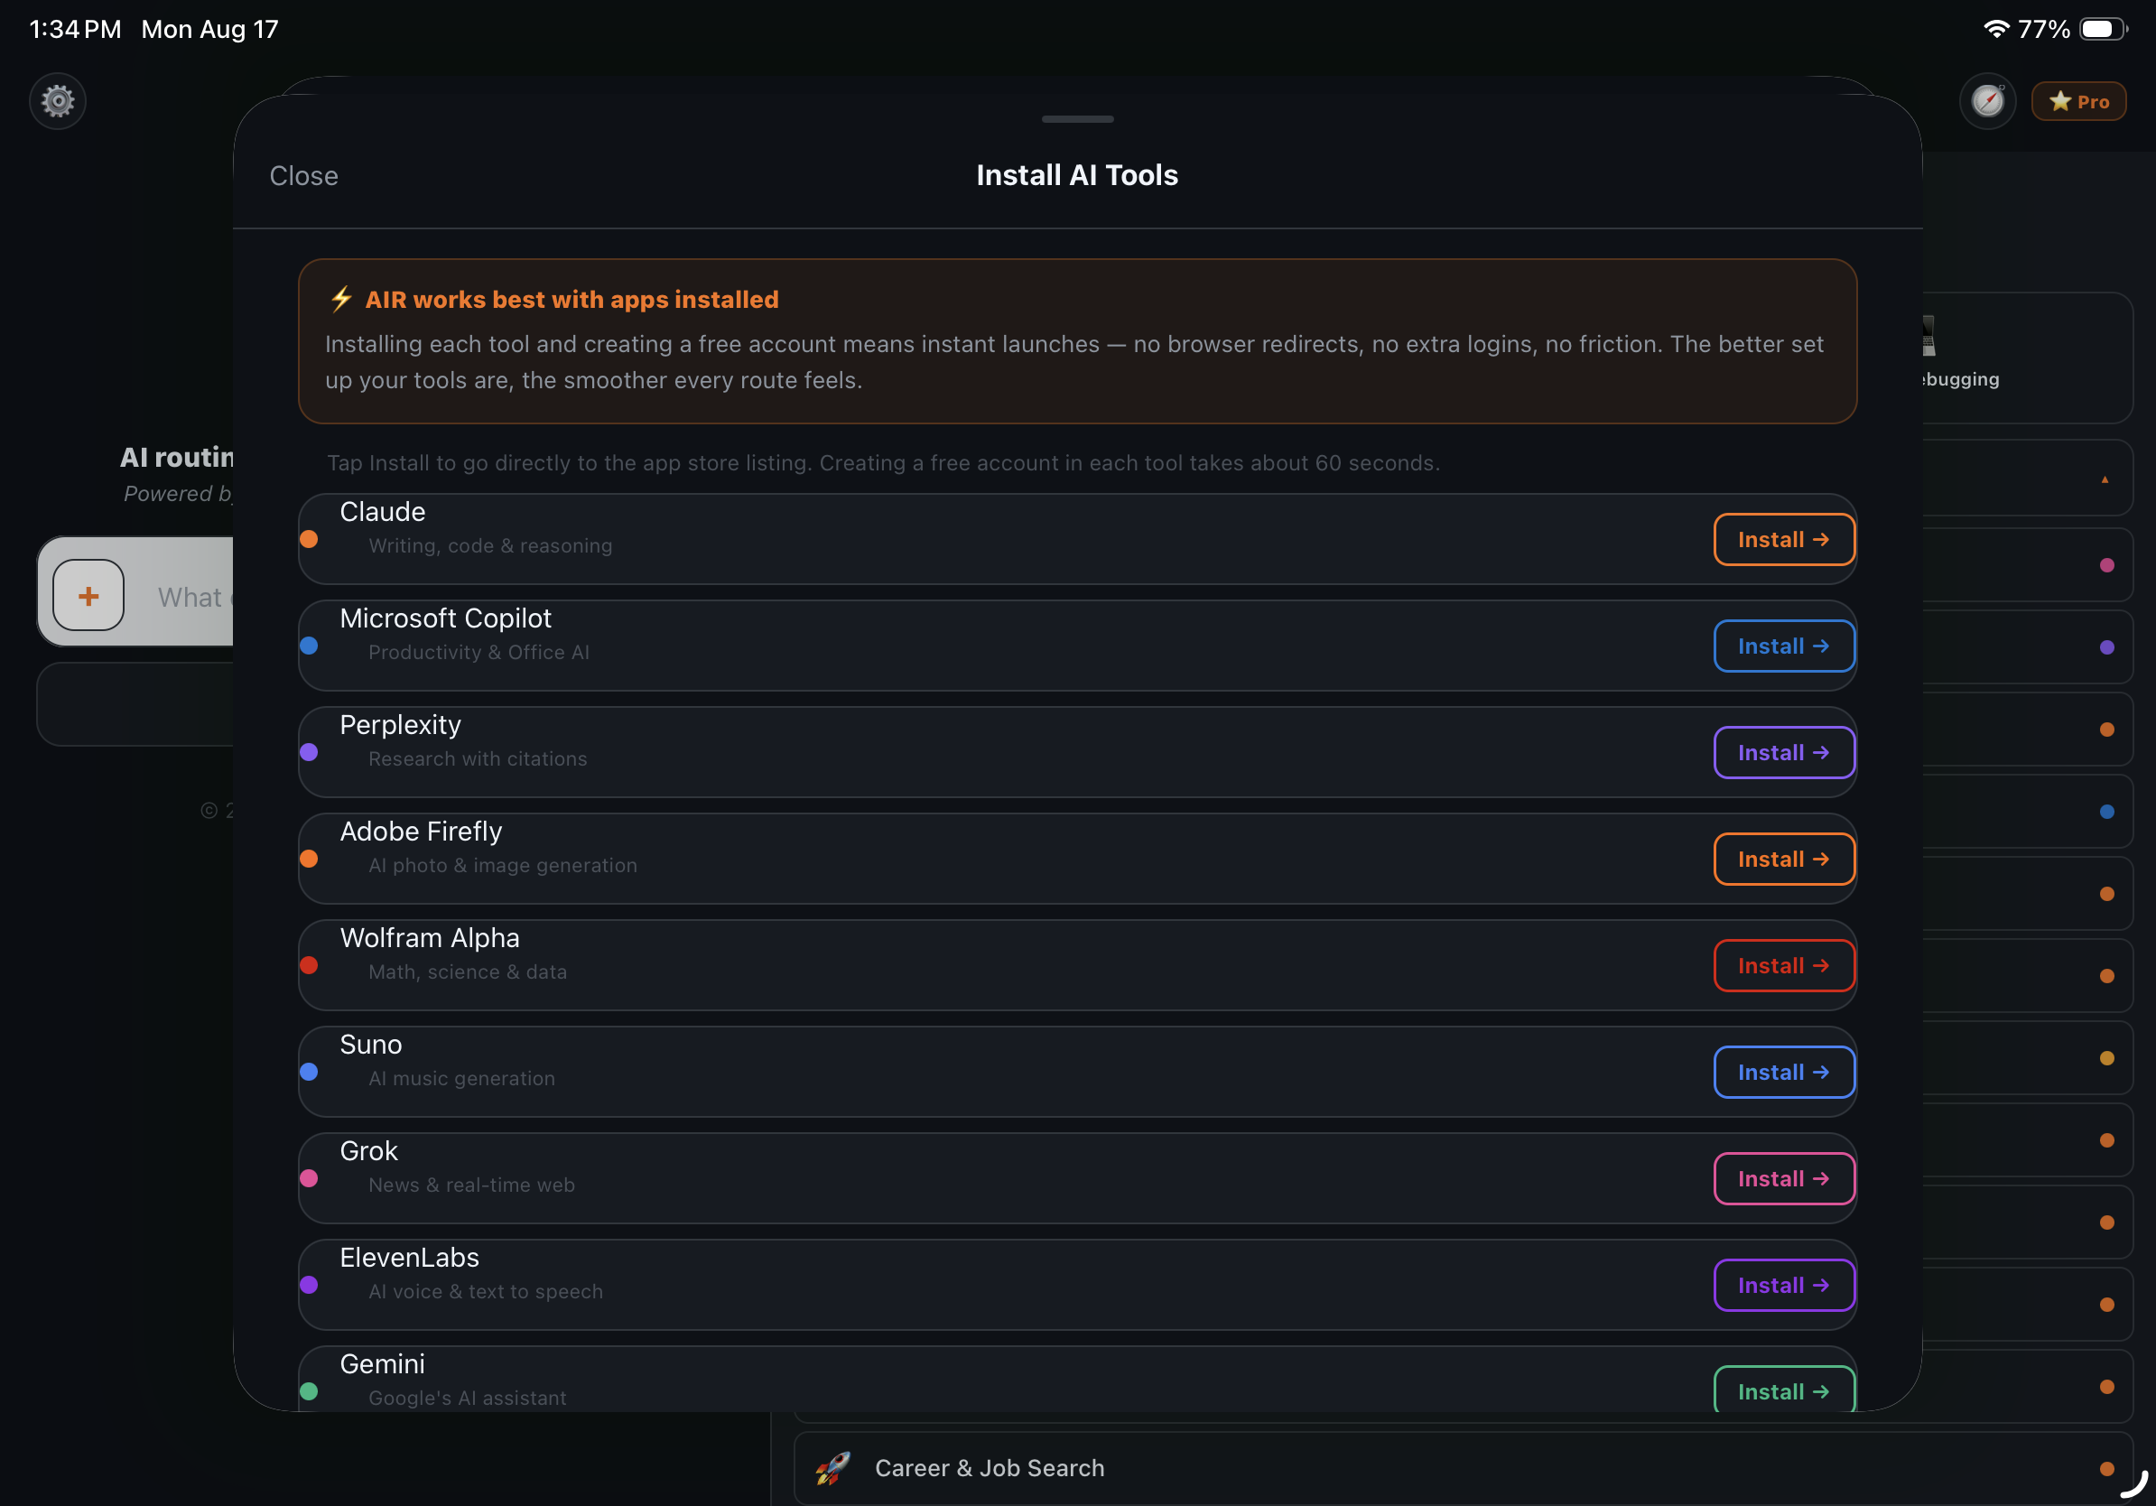Select the ElevenLabs row title
The image size is (2156, 1506).
[409, 1258]
